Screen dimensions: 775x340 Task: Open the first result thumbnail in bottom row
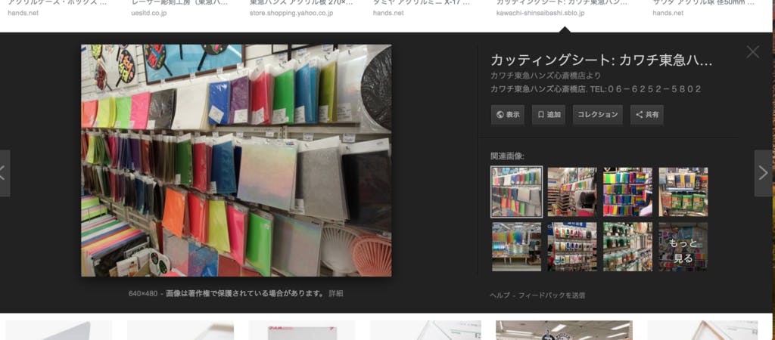pos(58,330)
